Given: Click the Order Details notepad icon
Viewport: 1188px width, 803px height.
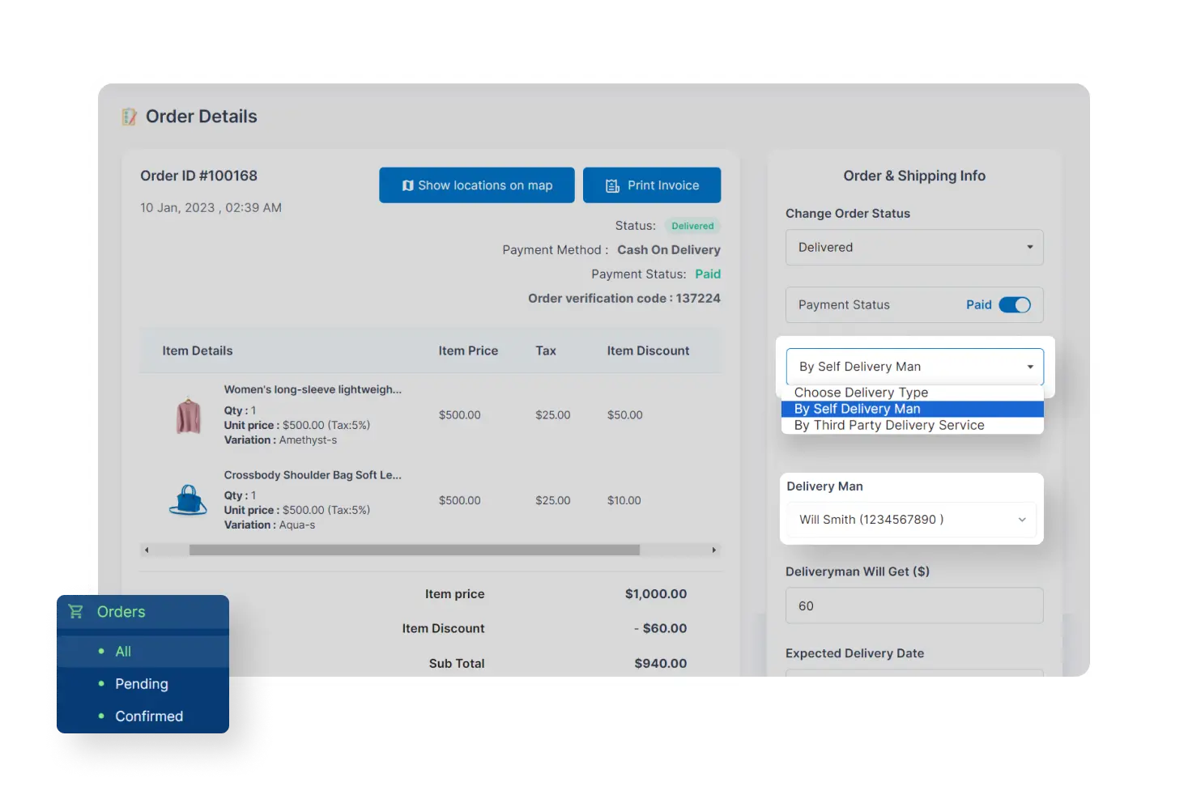Looking at the screenshot, I should (x=129, y=116).
